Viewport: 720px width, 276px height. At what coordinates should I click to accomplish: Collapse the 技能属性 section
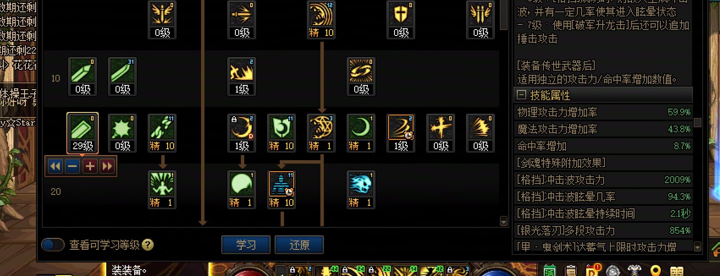point(521,95)
